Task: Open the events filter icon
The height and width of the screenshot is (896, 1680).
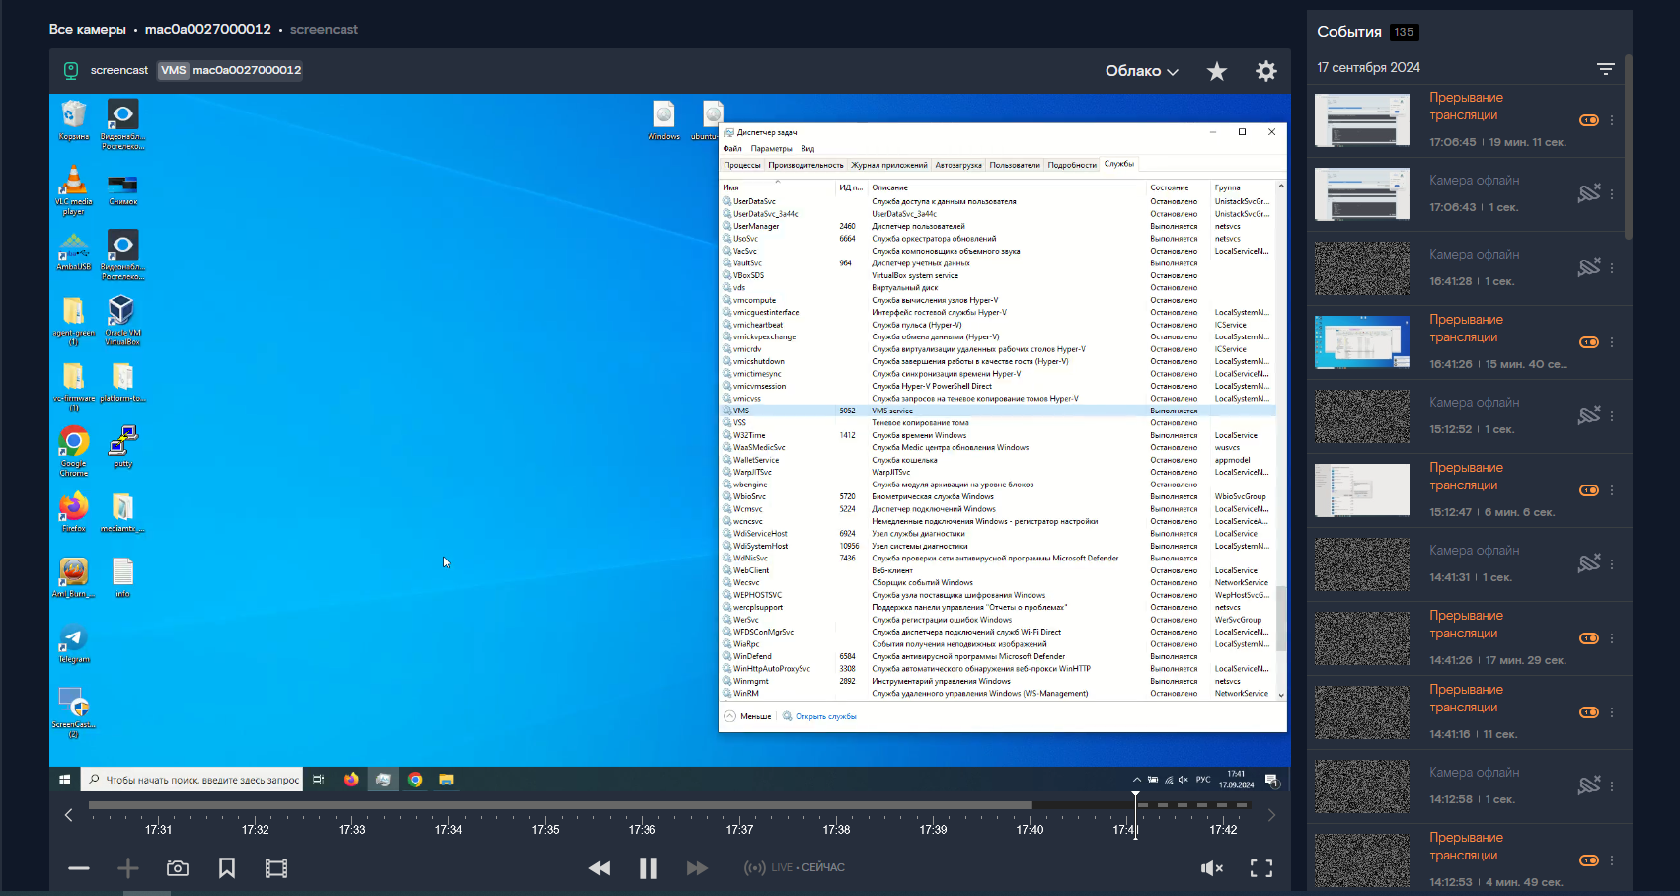Action: (x=1606, y=68)
